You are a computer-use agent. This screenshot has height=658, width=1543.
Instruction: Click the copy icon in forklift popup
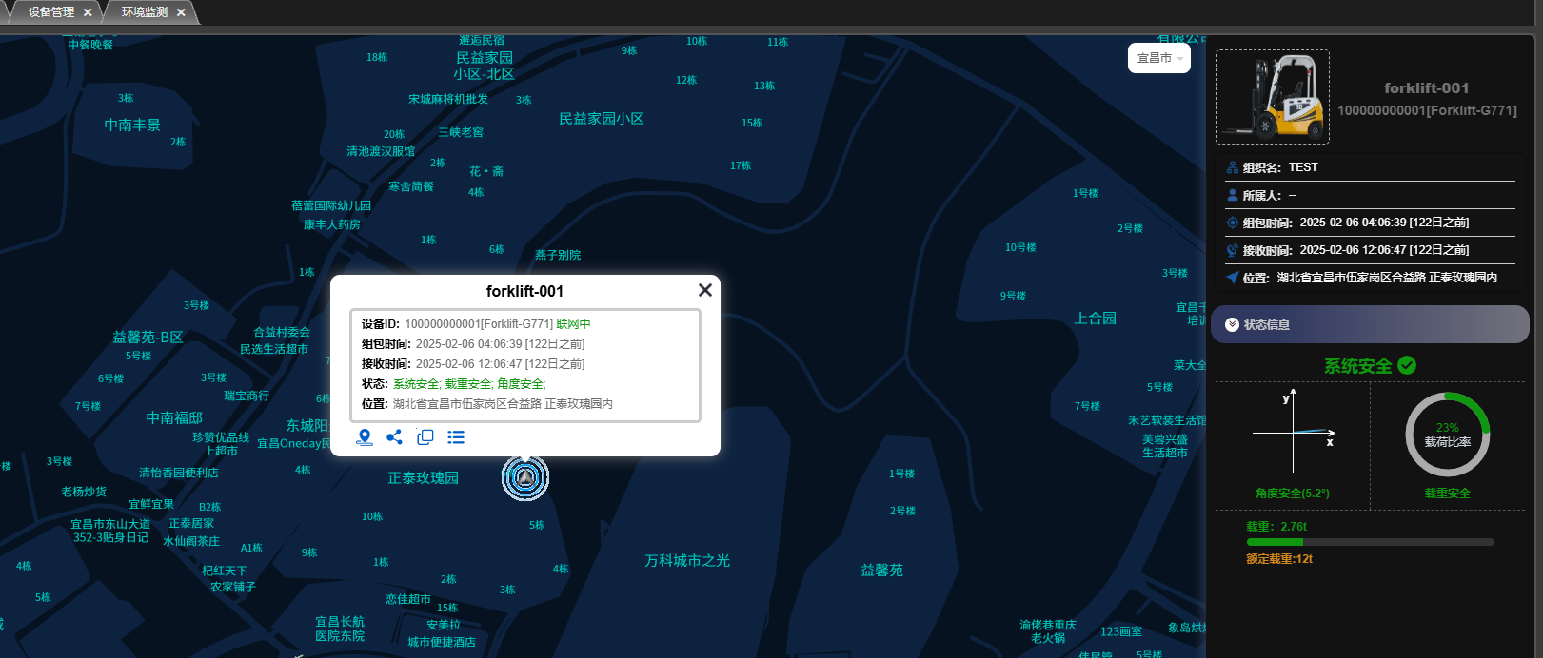point(425,437)
